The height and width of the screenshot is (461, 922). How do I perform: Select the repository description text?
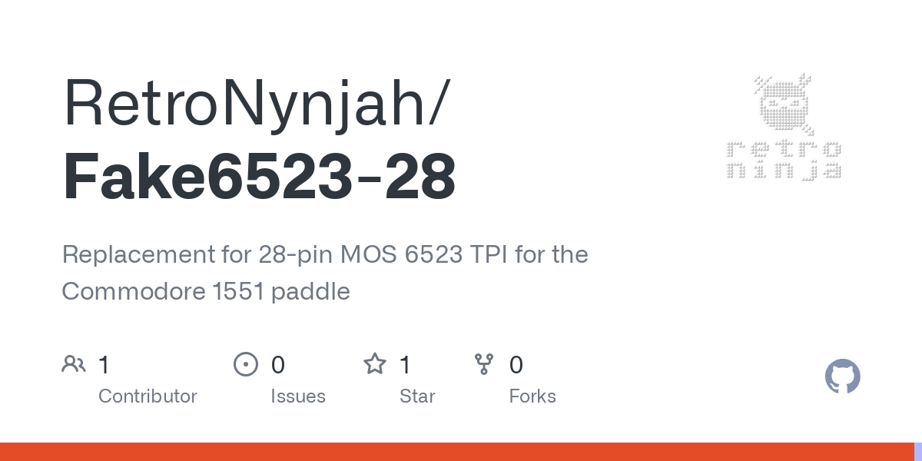[x=325, y=273]
